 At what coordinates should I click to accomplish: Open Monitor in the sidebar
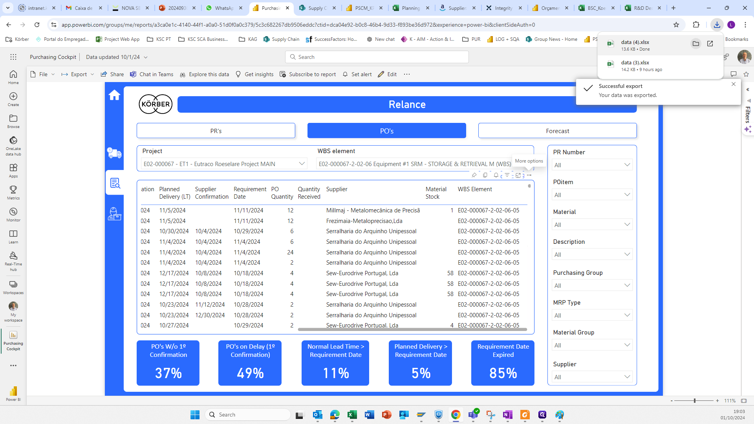(x=13, y=214)
